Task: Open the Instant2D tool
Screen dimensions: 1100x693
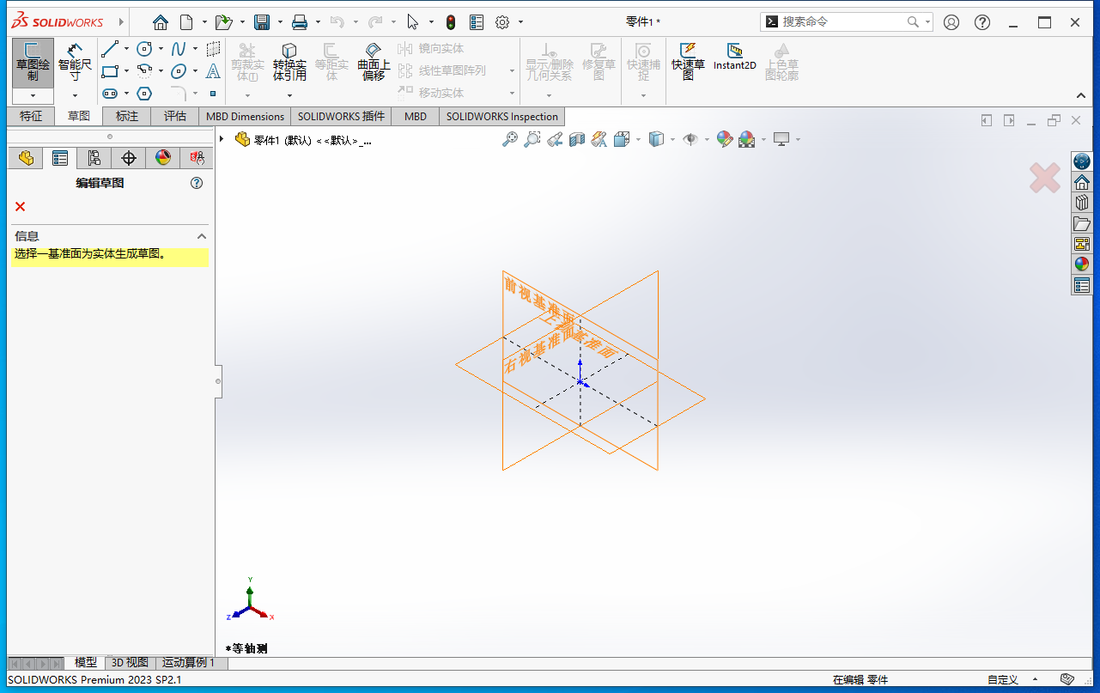Action: point(734,62)
